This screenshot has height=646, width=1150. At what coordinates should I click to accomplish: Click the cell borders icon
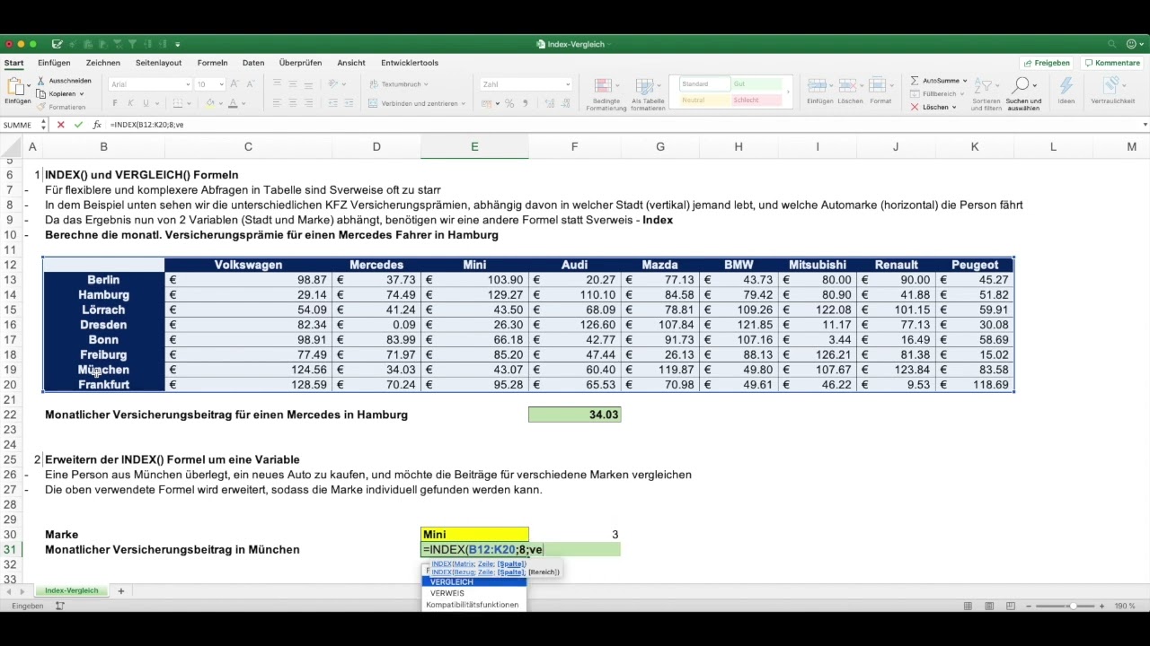tap(178, 103)
